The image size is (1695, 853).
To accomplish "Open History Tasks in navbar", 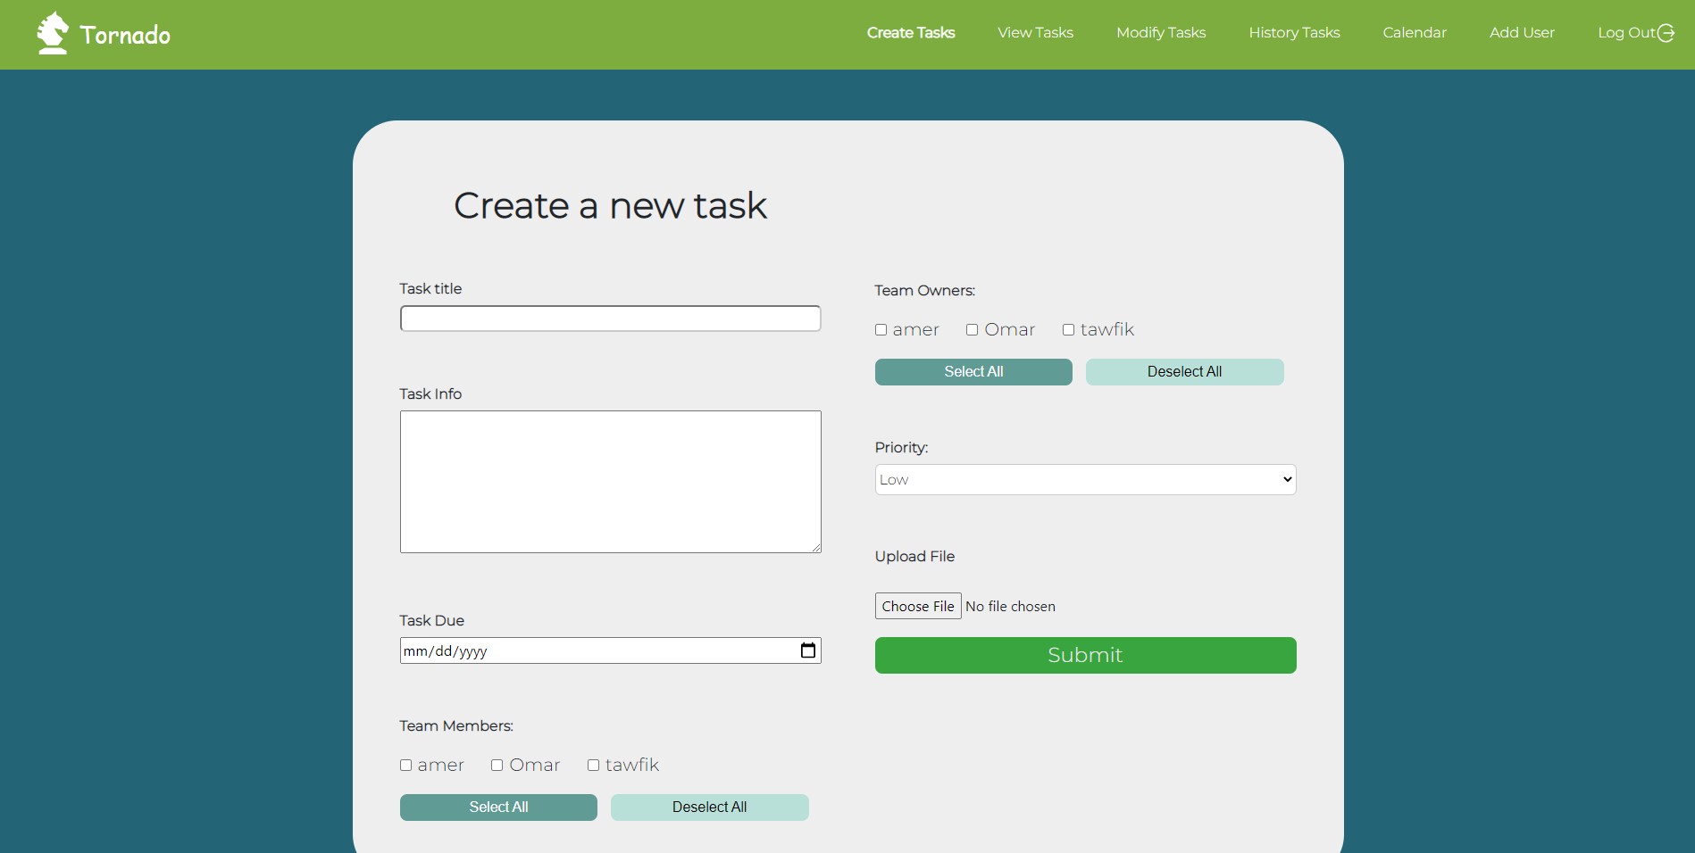I will [1294, 33].
